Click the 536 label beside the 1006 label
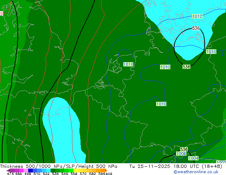 click(x=184, y=149)
